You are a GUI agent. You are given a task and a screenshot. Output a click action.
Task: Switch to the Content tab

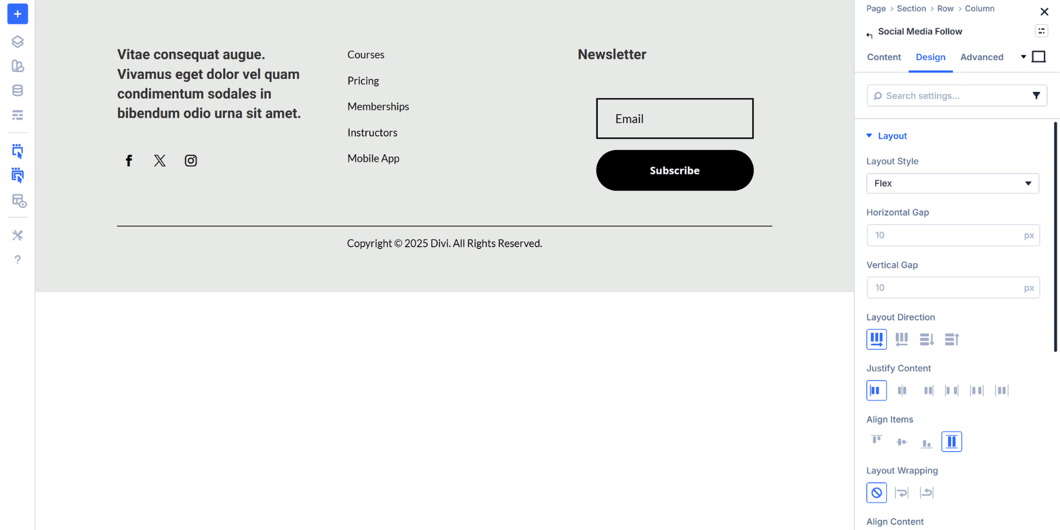[x=883, y=57]
